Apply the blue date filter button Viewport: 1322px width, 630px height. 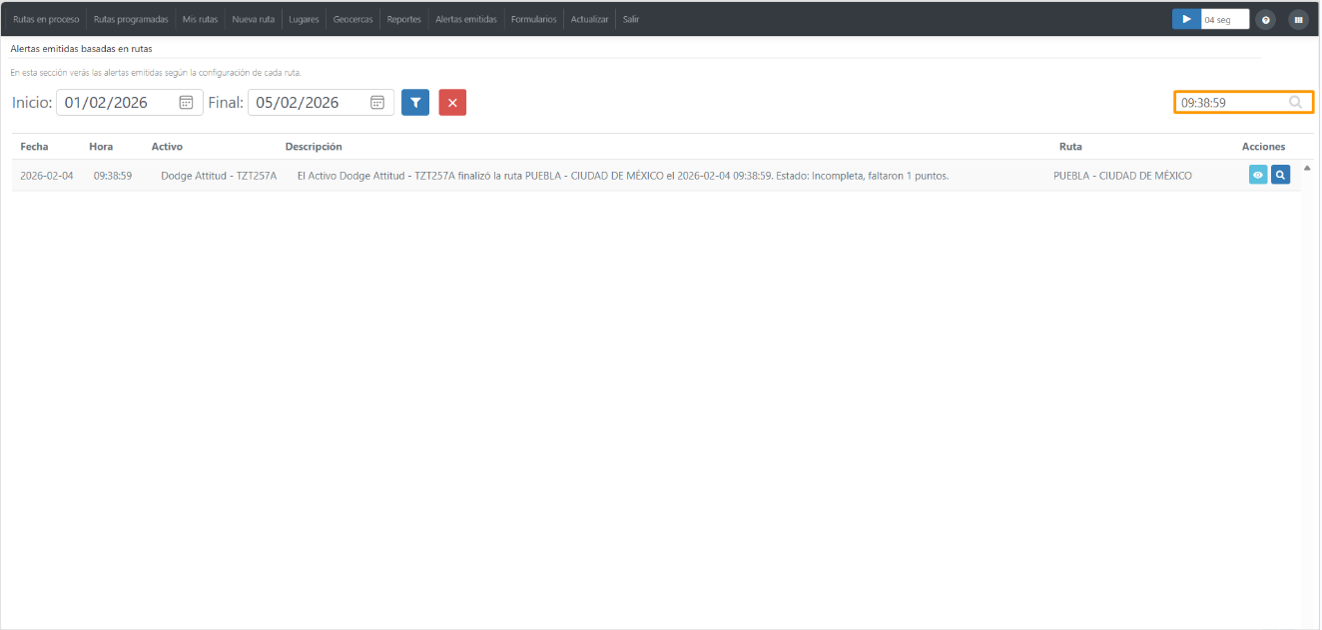(x=415, y=102)
